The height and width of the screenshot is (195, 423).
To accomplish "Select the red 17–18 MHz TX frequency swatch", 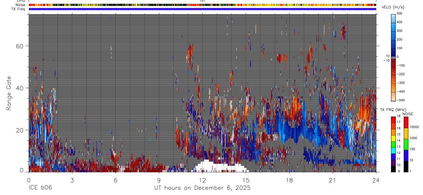I will pyautogui.click(x=394, y=120).
